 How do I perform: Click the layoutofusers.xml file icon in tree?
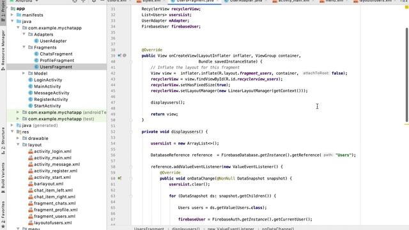tap(31, 223)
